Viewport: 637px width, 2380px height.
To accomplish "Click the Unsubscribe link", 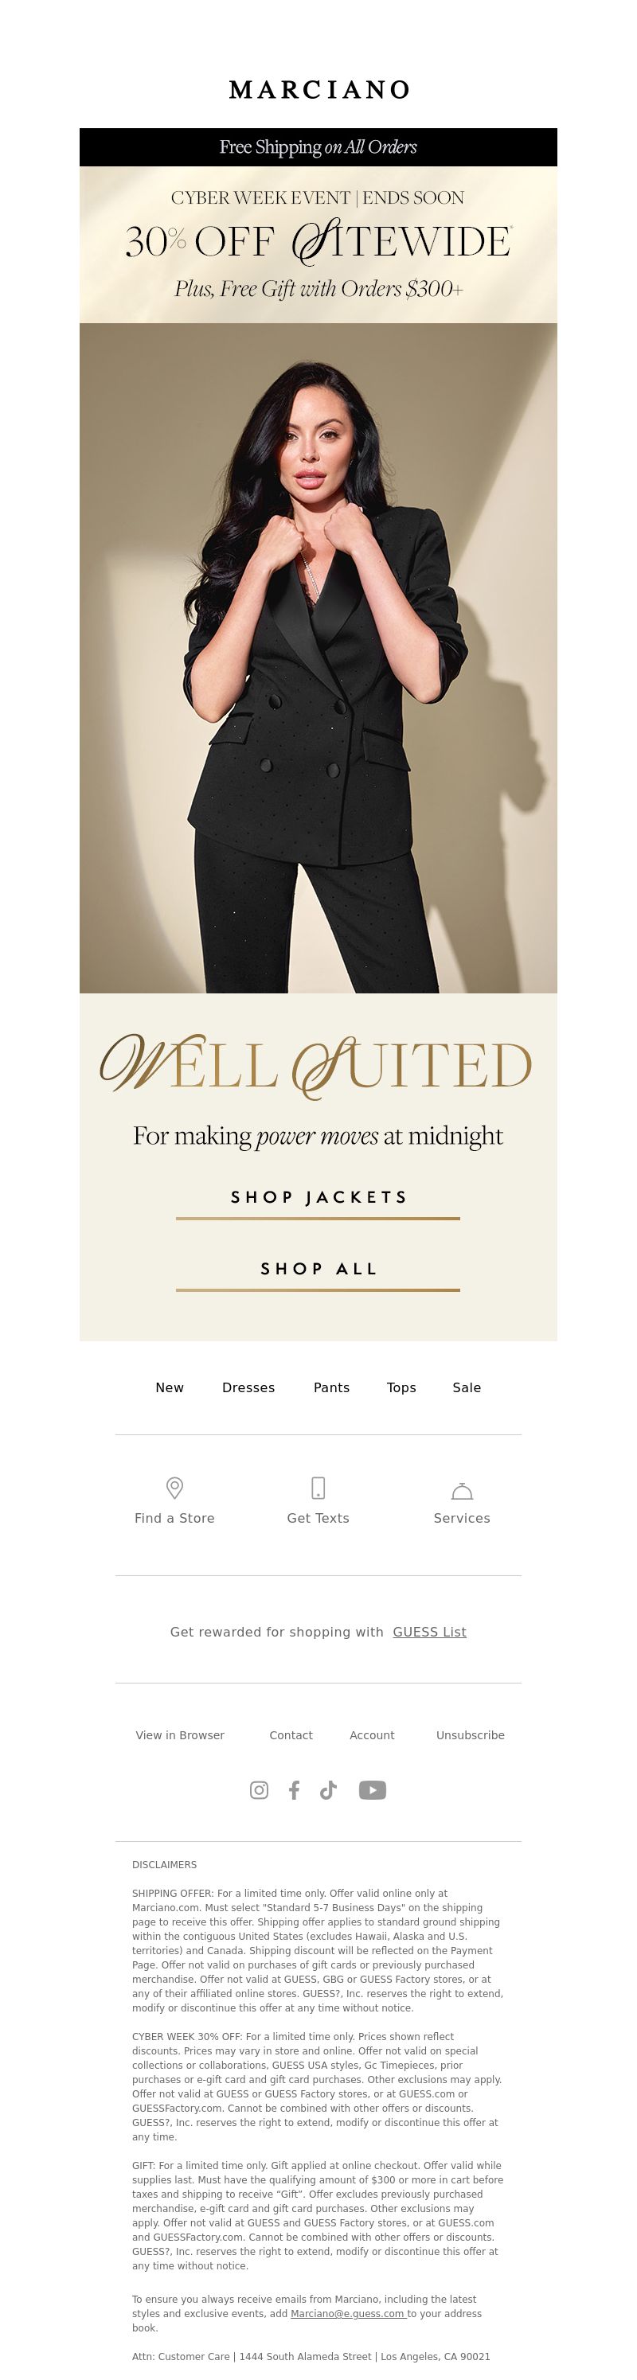I will [x=471, y=1735].
